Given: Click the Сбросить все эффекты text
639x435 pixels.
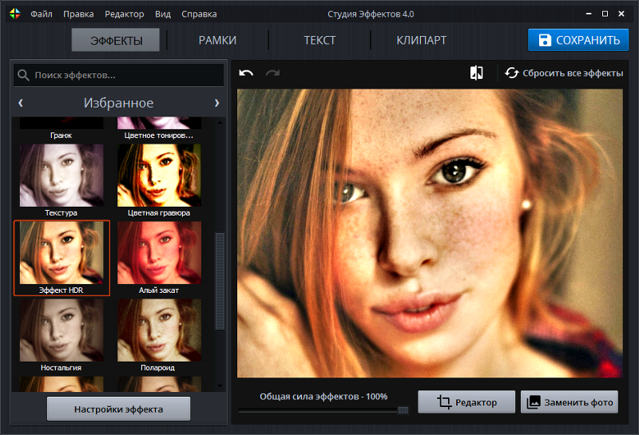Looking at the screenshot, I should point(573,73).
